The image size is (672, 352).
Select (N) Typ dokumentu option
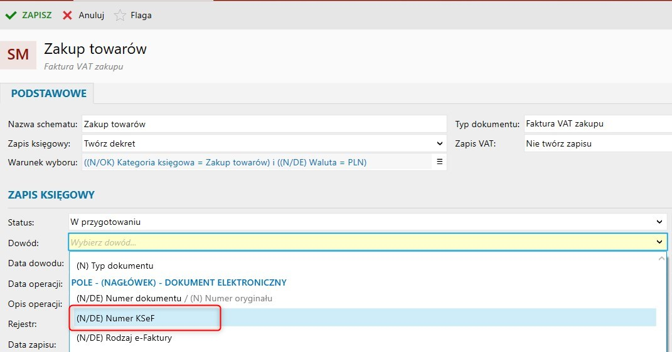coord(114,266)
